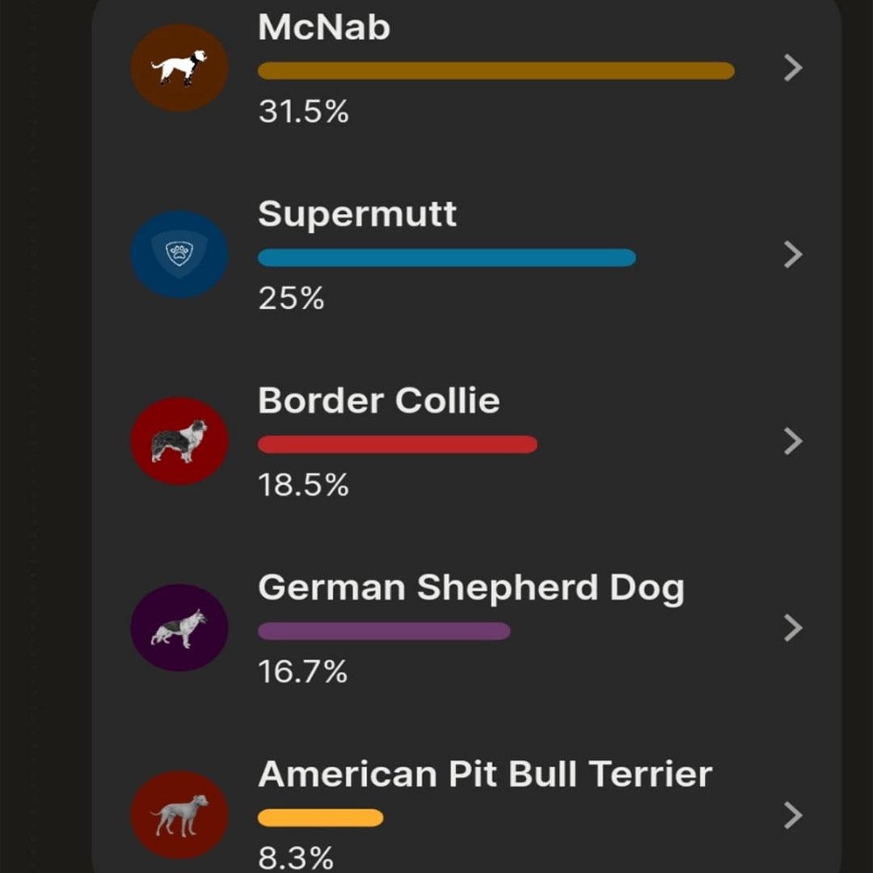Select the purple German Shepherd bar
The image size is (873, 873).
384,630
